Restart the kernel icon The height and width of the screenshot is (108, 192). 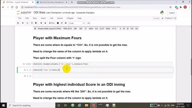click(x=62, y=23)
